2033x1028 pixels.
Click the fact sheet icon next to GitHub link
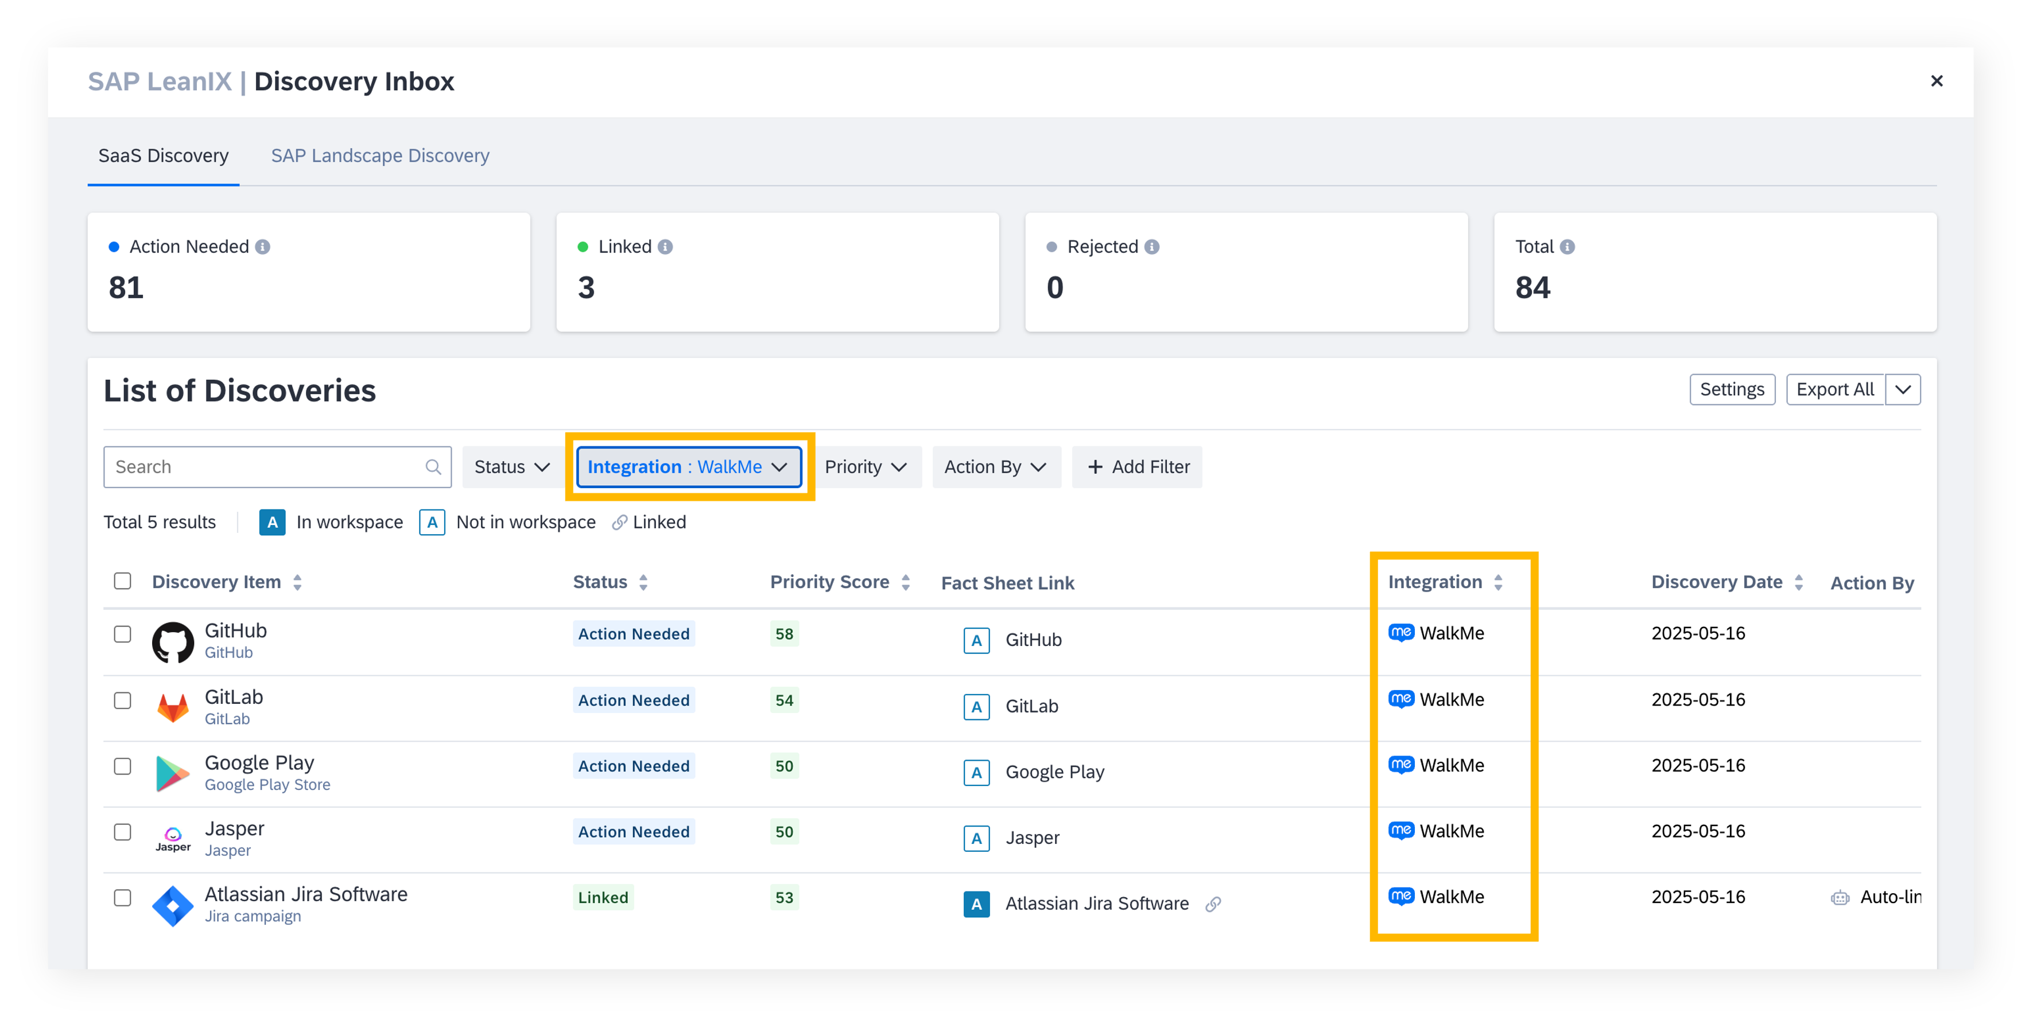tap(976, 641)
